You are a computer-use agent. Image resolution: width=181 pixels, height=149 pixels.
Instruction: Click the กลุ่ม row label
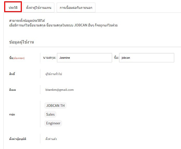pos(12,114)
